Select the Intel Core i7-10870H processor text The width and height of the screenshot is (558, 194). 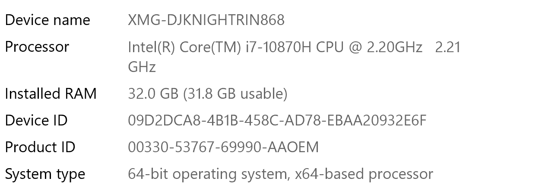tap(294, 57)
